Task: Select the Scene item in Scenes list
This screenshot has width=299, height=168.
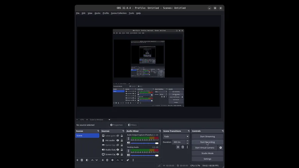Action: [87, 135]
